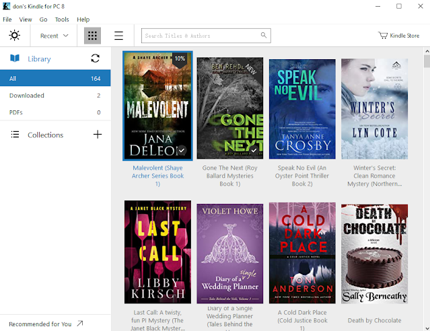Click Gone The Next (Roy Ballard Mysteries) title

230,176
